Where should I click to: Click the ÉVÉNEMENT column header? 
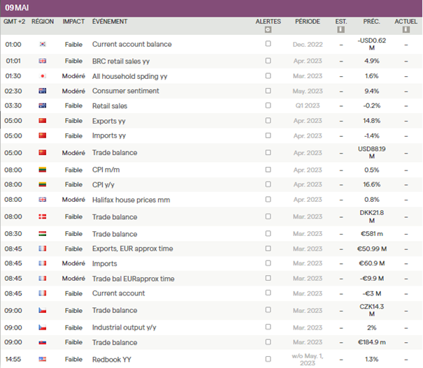click(x=110, y=22)
